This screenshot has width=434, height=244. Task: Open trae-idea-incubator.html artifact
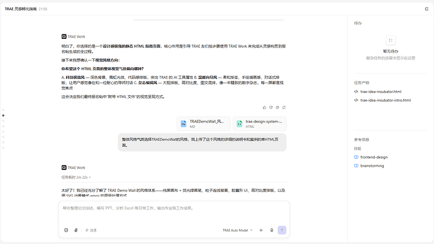pos(381,92)
